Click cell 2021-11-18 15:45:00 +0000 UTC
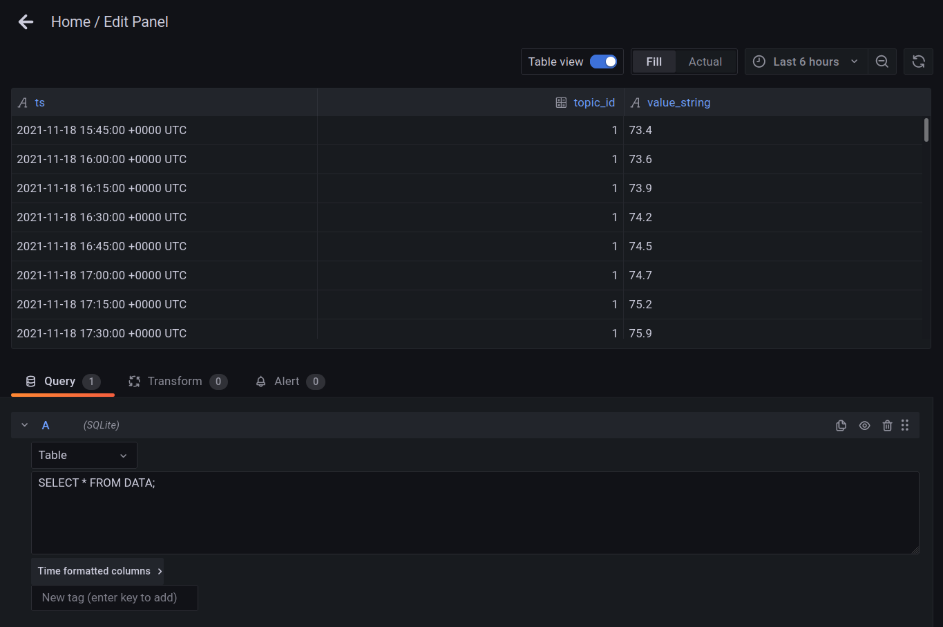 (164, 130)
